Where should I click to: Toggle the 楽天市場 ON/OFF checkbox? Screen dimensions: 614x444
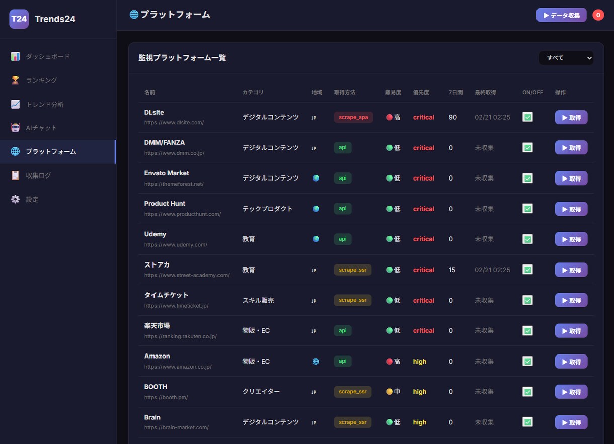(527, 331)
